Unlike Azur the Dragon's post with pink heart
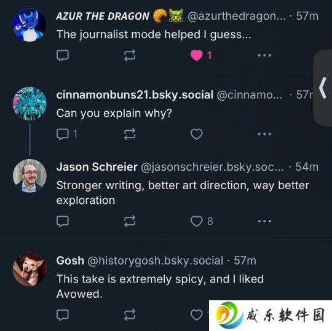 pos(197,55)
